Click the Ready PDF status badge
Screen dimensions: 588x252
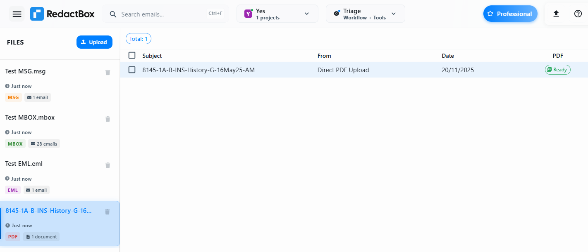(x=557, y=70)
